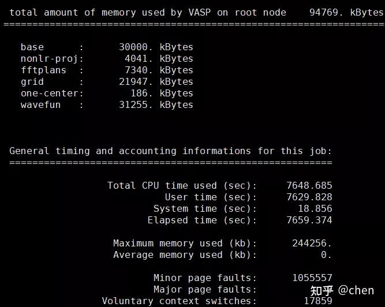Image resolution: width=385 pixels, height=307 pixels.
Task: Click the 知乎 @chen watermark
Action: (x=342, y=290)
